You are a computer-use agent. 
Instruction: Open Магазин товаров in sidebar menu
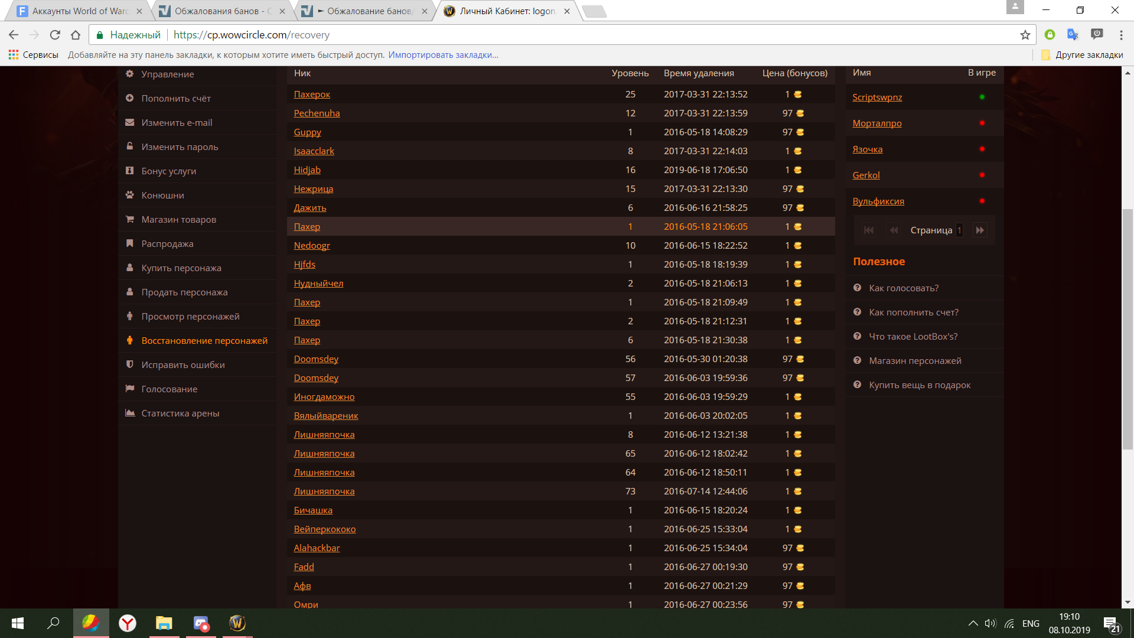click(x=178, y=220)
